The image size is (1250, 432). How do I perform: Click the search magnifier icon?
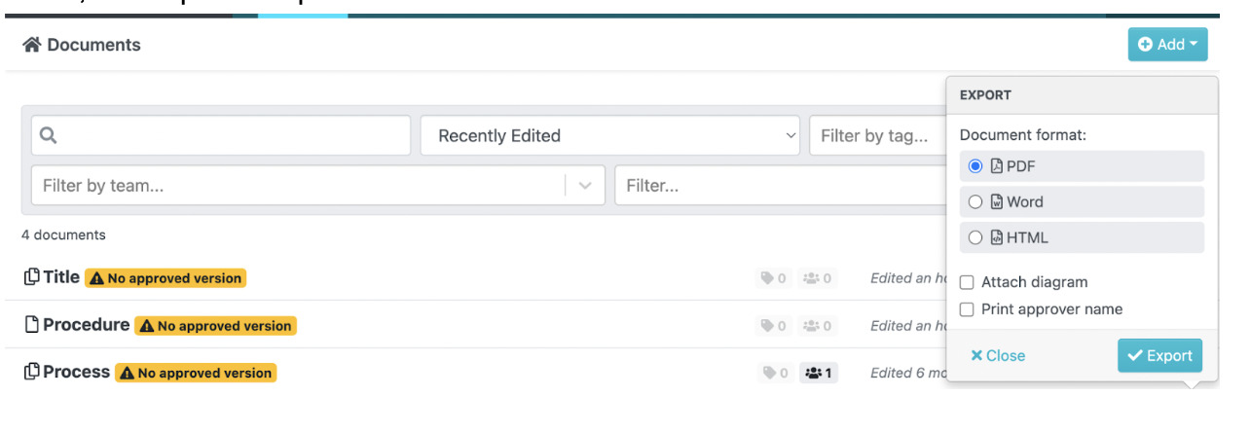pos(49,136)
